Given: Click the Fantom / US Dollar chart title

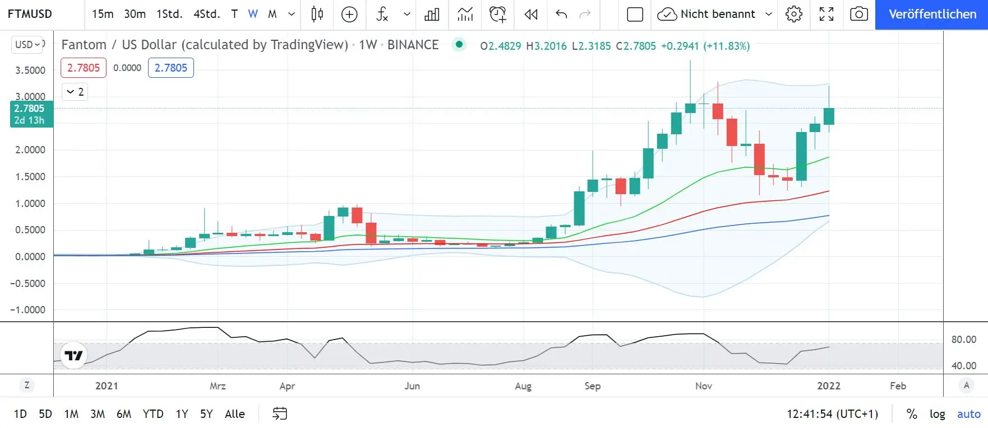Looking at the screenshot, I should [x=205, y=45].
